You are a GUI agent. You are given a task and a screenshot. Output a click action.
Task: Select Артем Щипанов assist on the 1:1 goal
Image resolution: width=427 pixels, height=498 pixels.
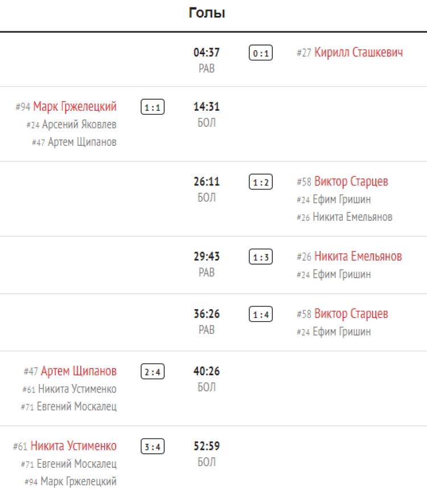[82, 142]
